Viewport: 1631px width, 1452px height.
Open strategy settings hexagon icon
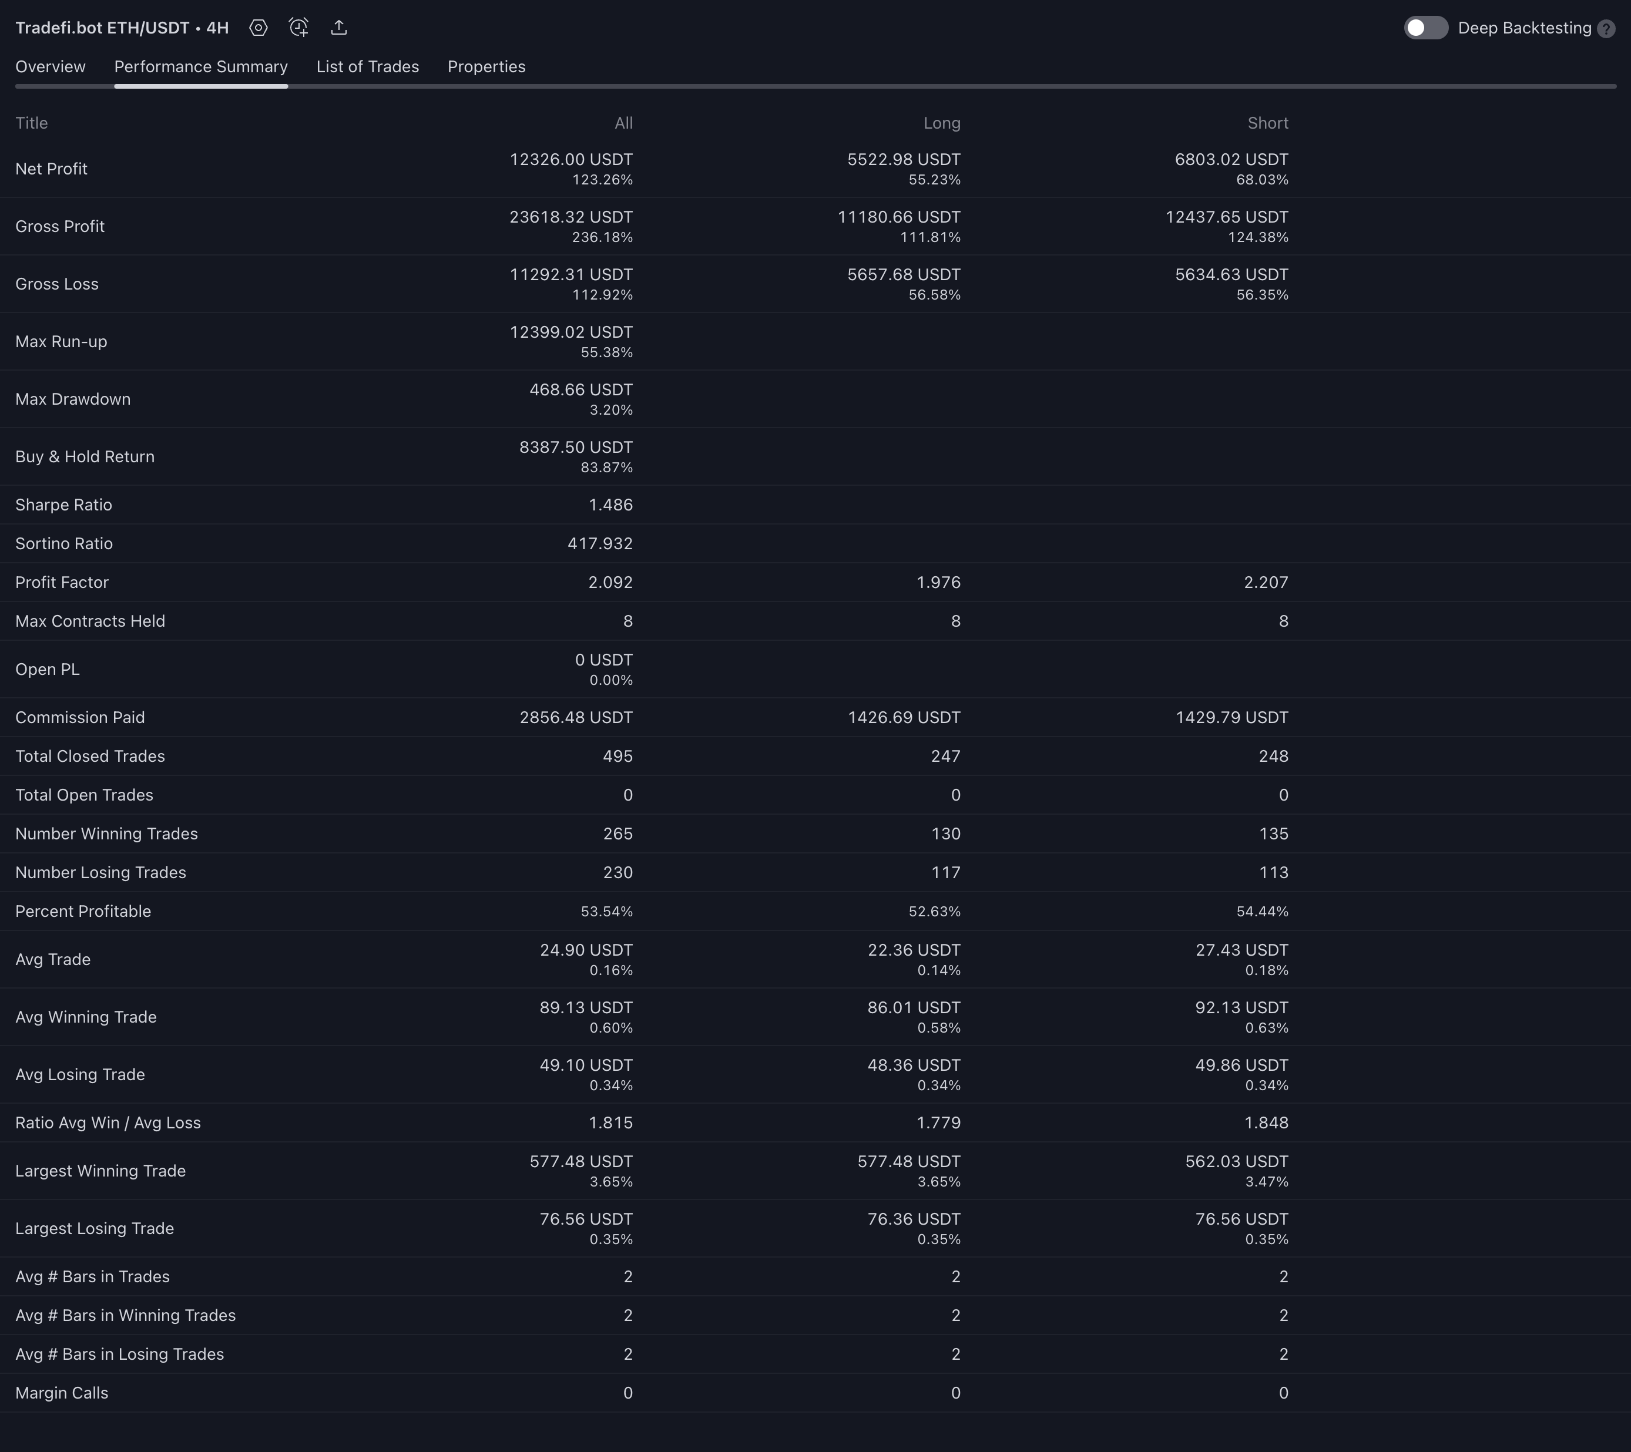pyautogui.click(x=258, y=28)
